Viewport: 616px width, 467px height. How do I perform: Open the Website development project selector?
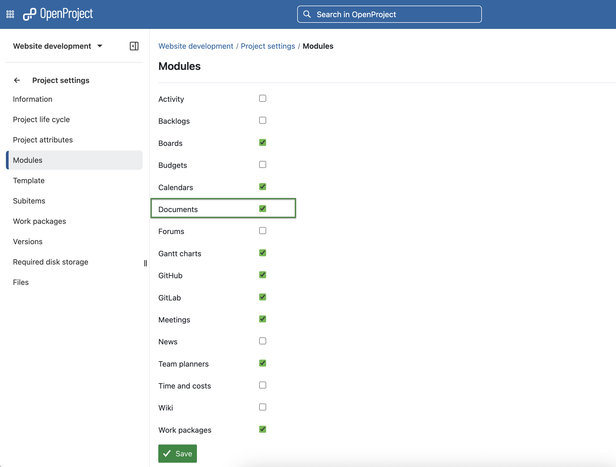pos(52,46)
